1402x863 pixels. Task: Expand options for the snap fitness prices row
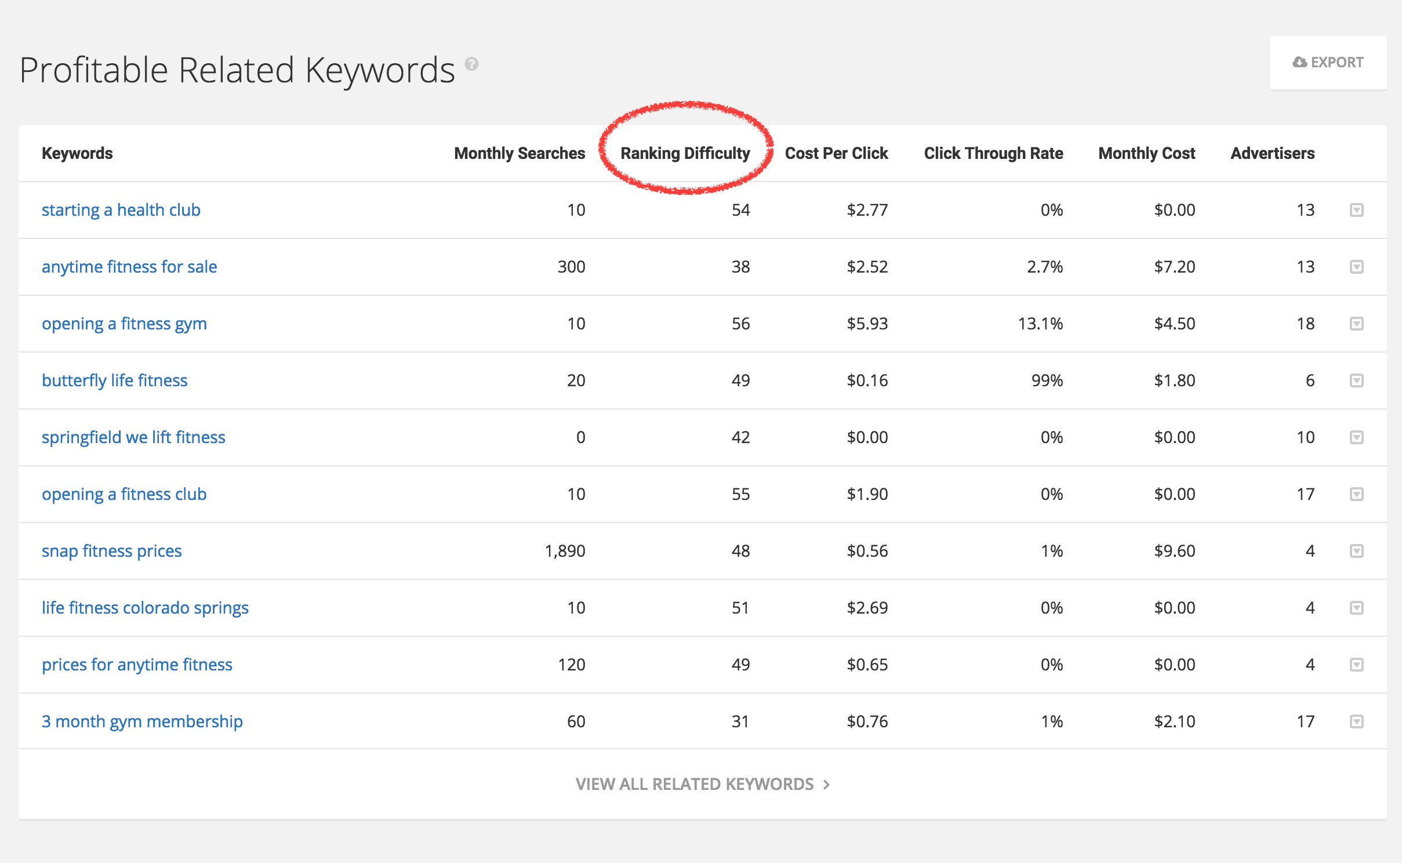point(1356,551)
